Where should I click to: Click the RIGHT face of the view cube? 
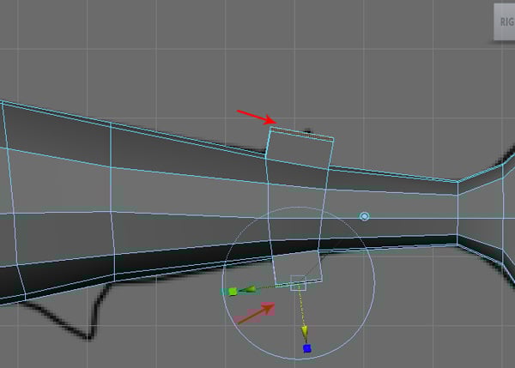click(x=505, y=21)
